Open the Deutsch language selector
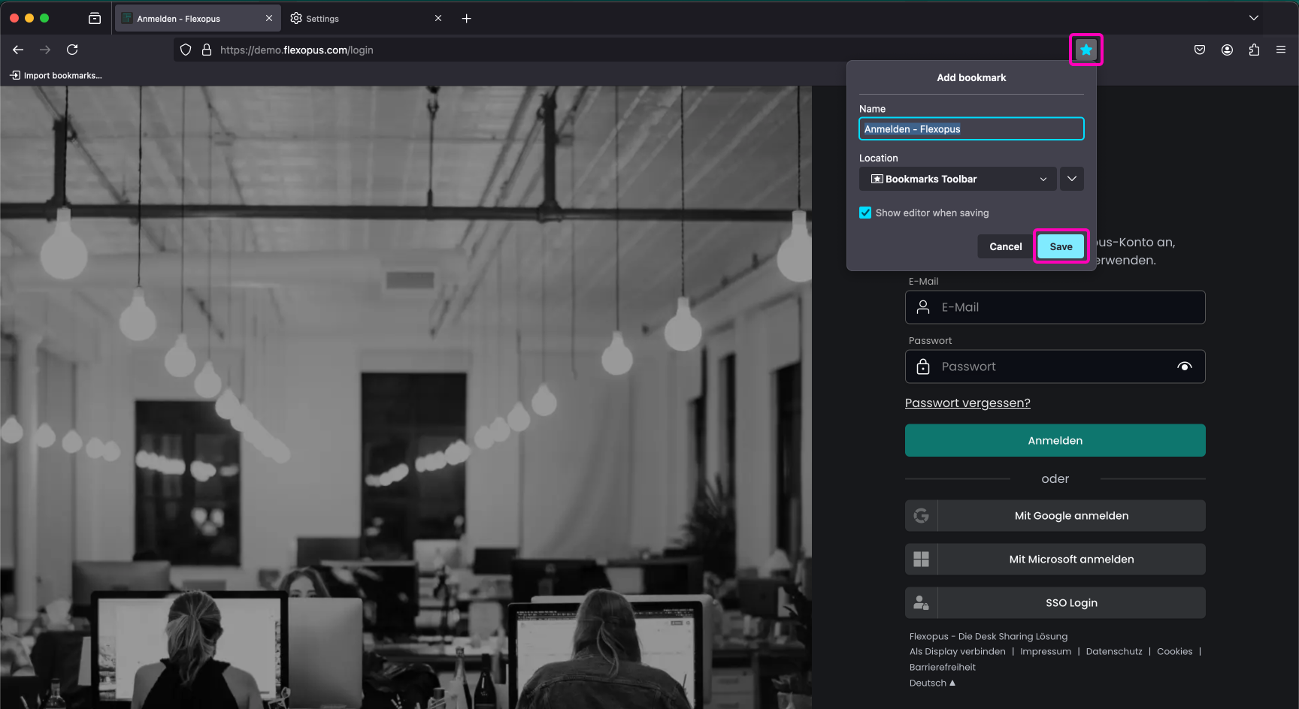 [932, 683]
